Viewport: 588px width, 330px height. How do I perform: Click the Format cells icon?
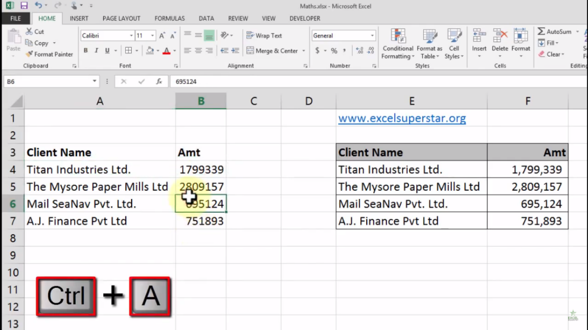click(x=520, y=36)
